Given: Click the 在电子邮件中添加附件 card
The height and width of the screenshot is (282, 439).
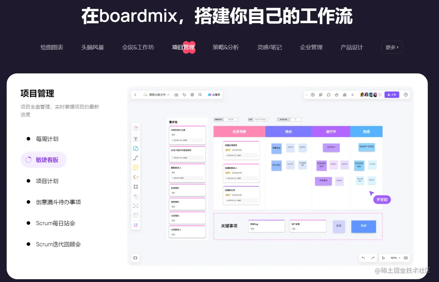Looking at the screenshot, I should (187, 154).
